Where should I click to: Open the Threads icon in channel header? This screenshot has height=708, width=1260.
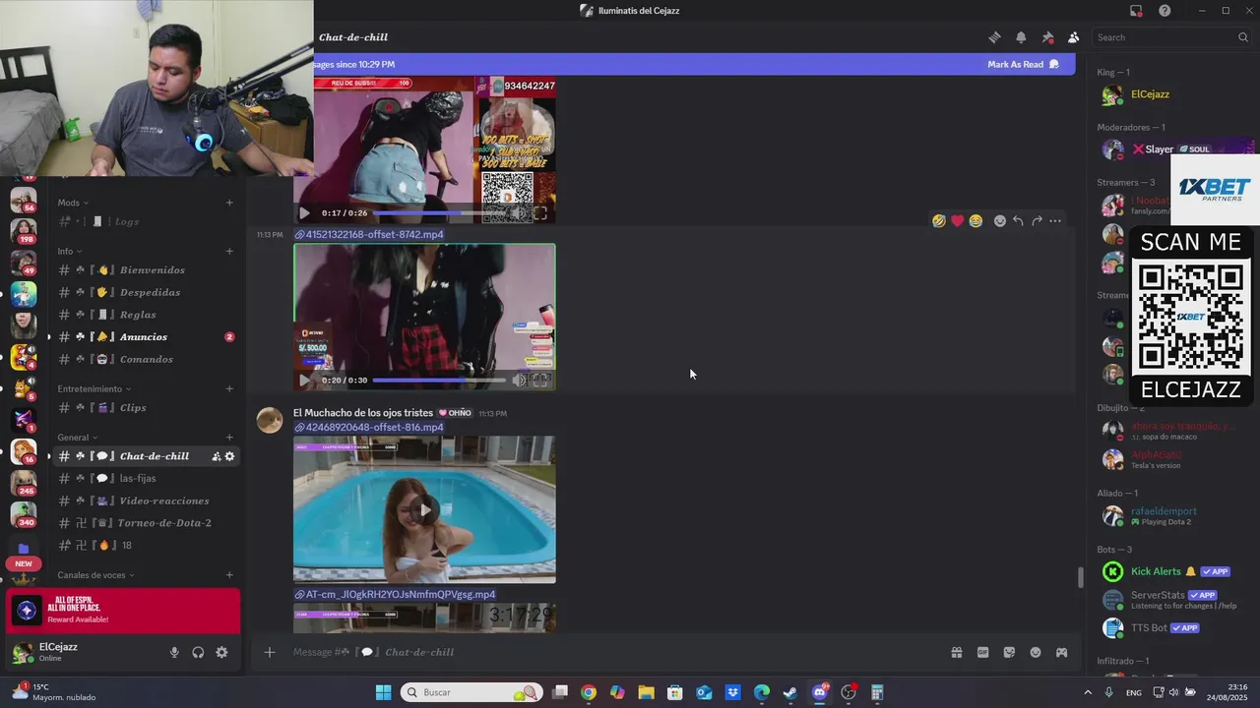point(994,37)
